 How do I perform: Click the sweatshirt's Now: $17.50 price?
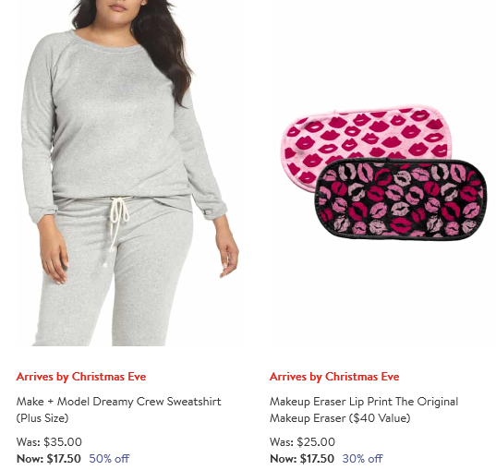click(x=49, y=459)
